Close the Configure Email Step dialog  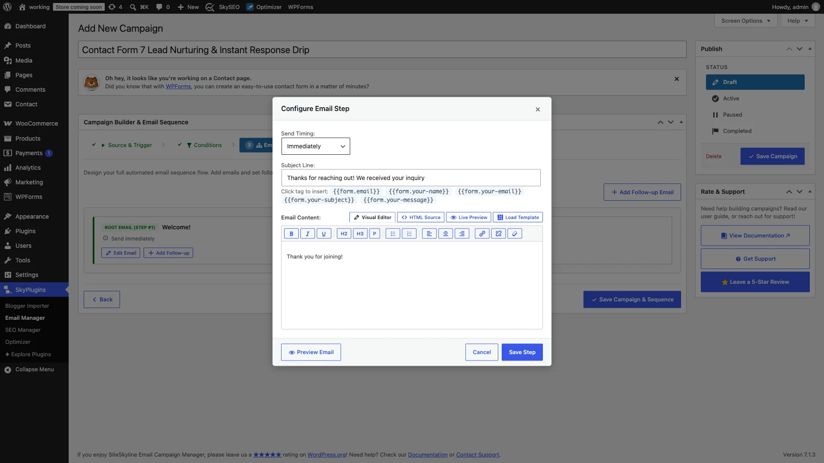[x=538, y=109]
